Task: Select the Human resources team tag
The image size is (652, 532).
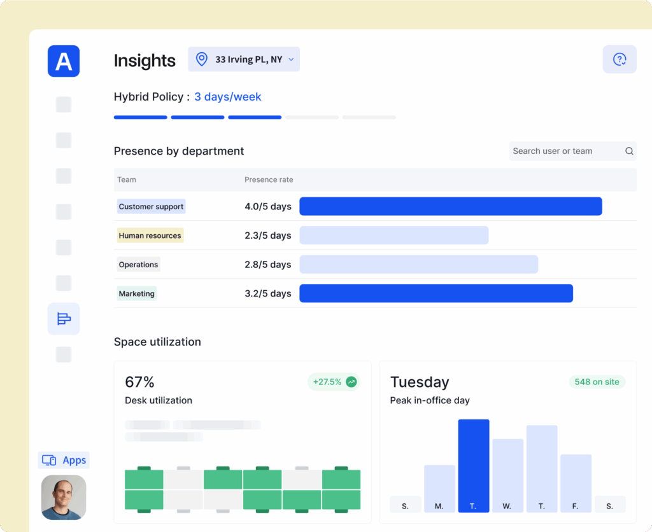Action: point(150,235)
